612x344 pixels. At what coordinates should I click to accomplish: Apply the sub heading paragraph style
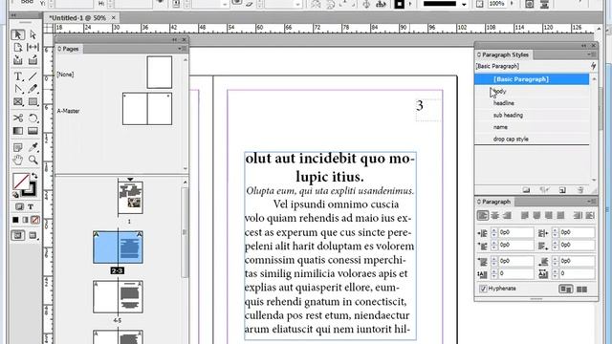point(532,116)
